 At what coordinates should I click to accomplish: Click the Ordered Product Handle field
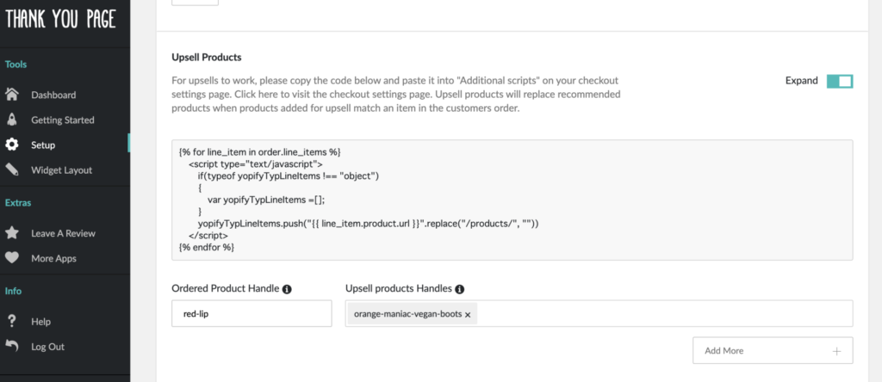point(252,313)
